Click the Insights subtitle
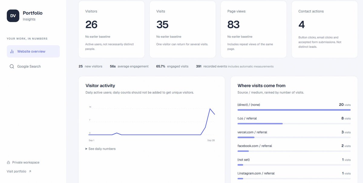 coord(29,19)
